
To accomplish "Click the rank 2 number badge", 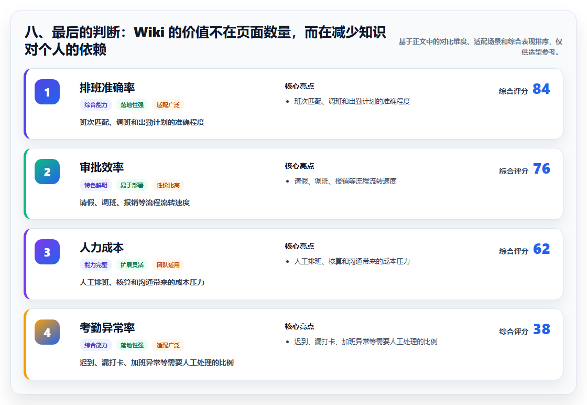I will tap(47, 172).
